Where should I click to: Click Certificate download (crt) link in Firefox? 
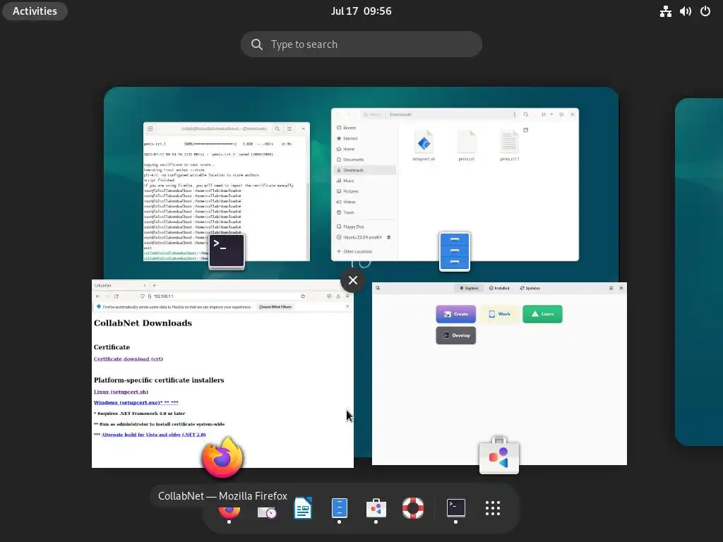[x=129, y=359]
